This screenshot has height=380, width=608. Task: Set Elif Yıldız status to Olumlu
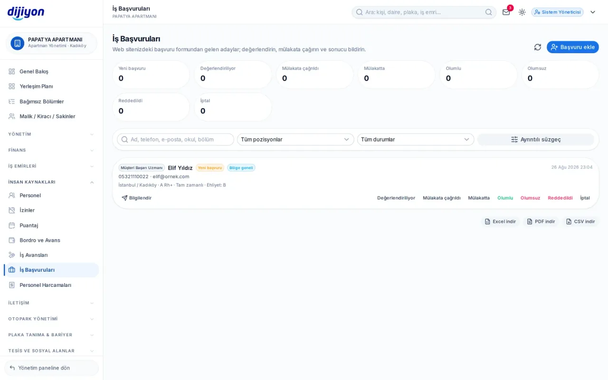pyautogui.click(x=505, y=198)
